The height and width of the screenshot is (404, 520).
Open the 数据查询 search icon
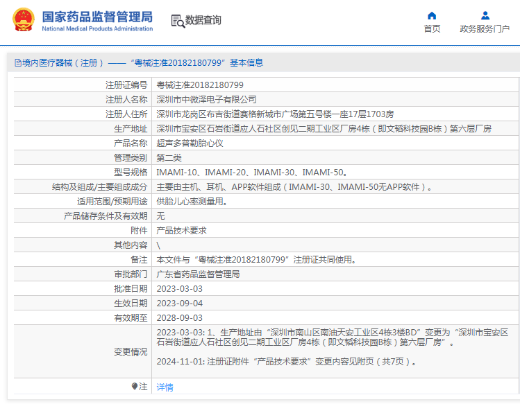click(178, 21)
